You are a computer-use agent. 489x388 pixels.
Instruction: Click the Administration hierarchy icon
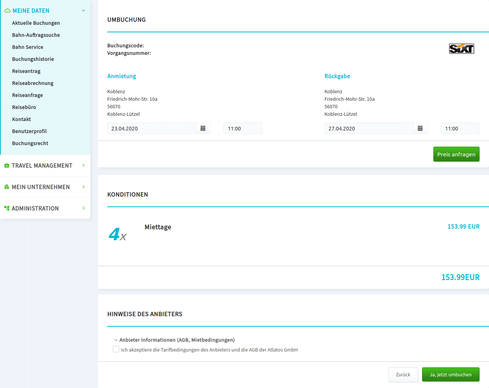(7, 208)
